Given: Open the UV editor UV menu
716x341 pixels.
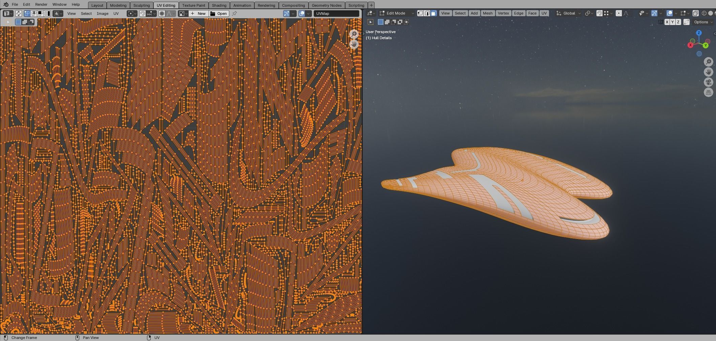Looking at the screenshot, I should pos(116,14).
